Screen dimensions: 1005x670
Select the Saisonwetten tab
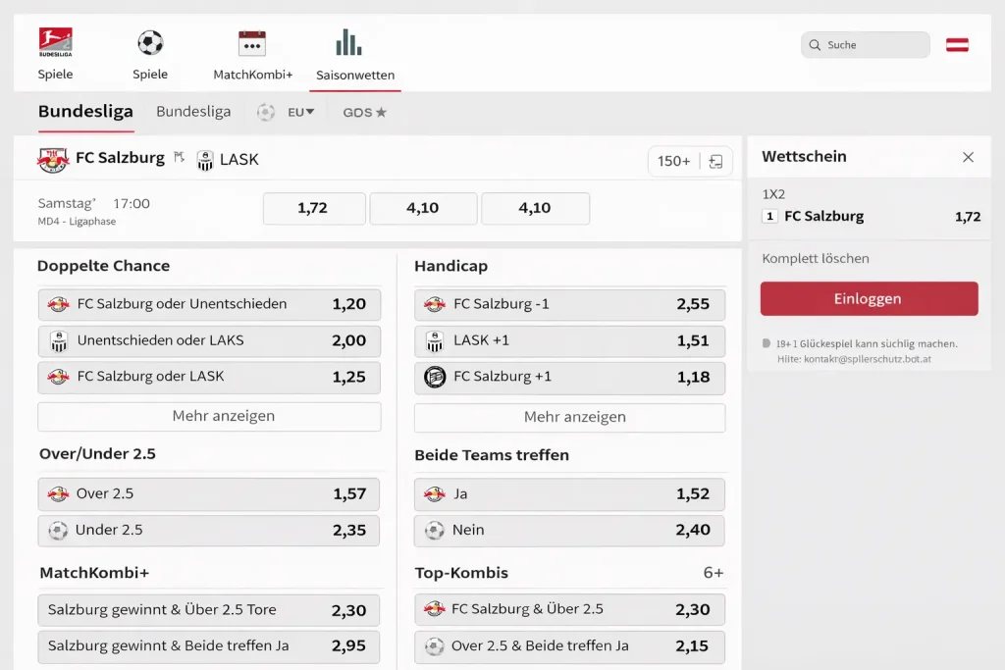[x=355, y=55]
